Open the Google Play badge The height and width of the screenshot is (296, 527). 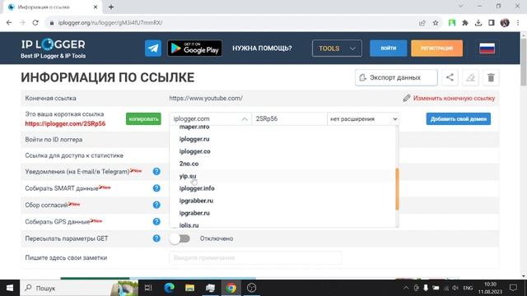[x=194, y=48]
